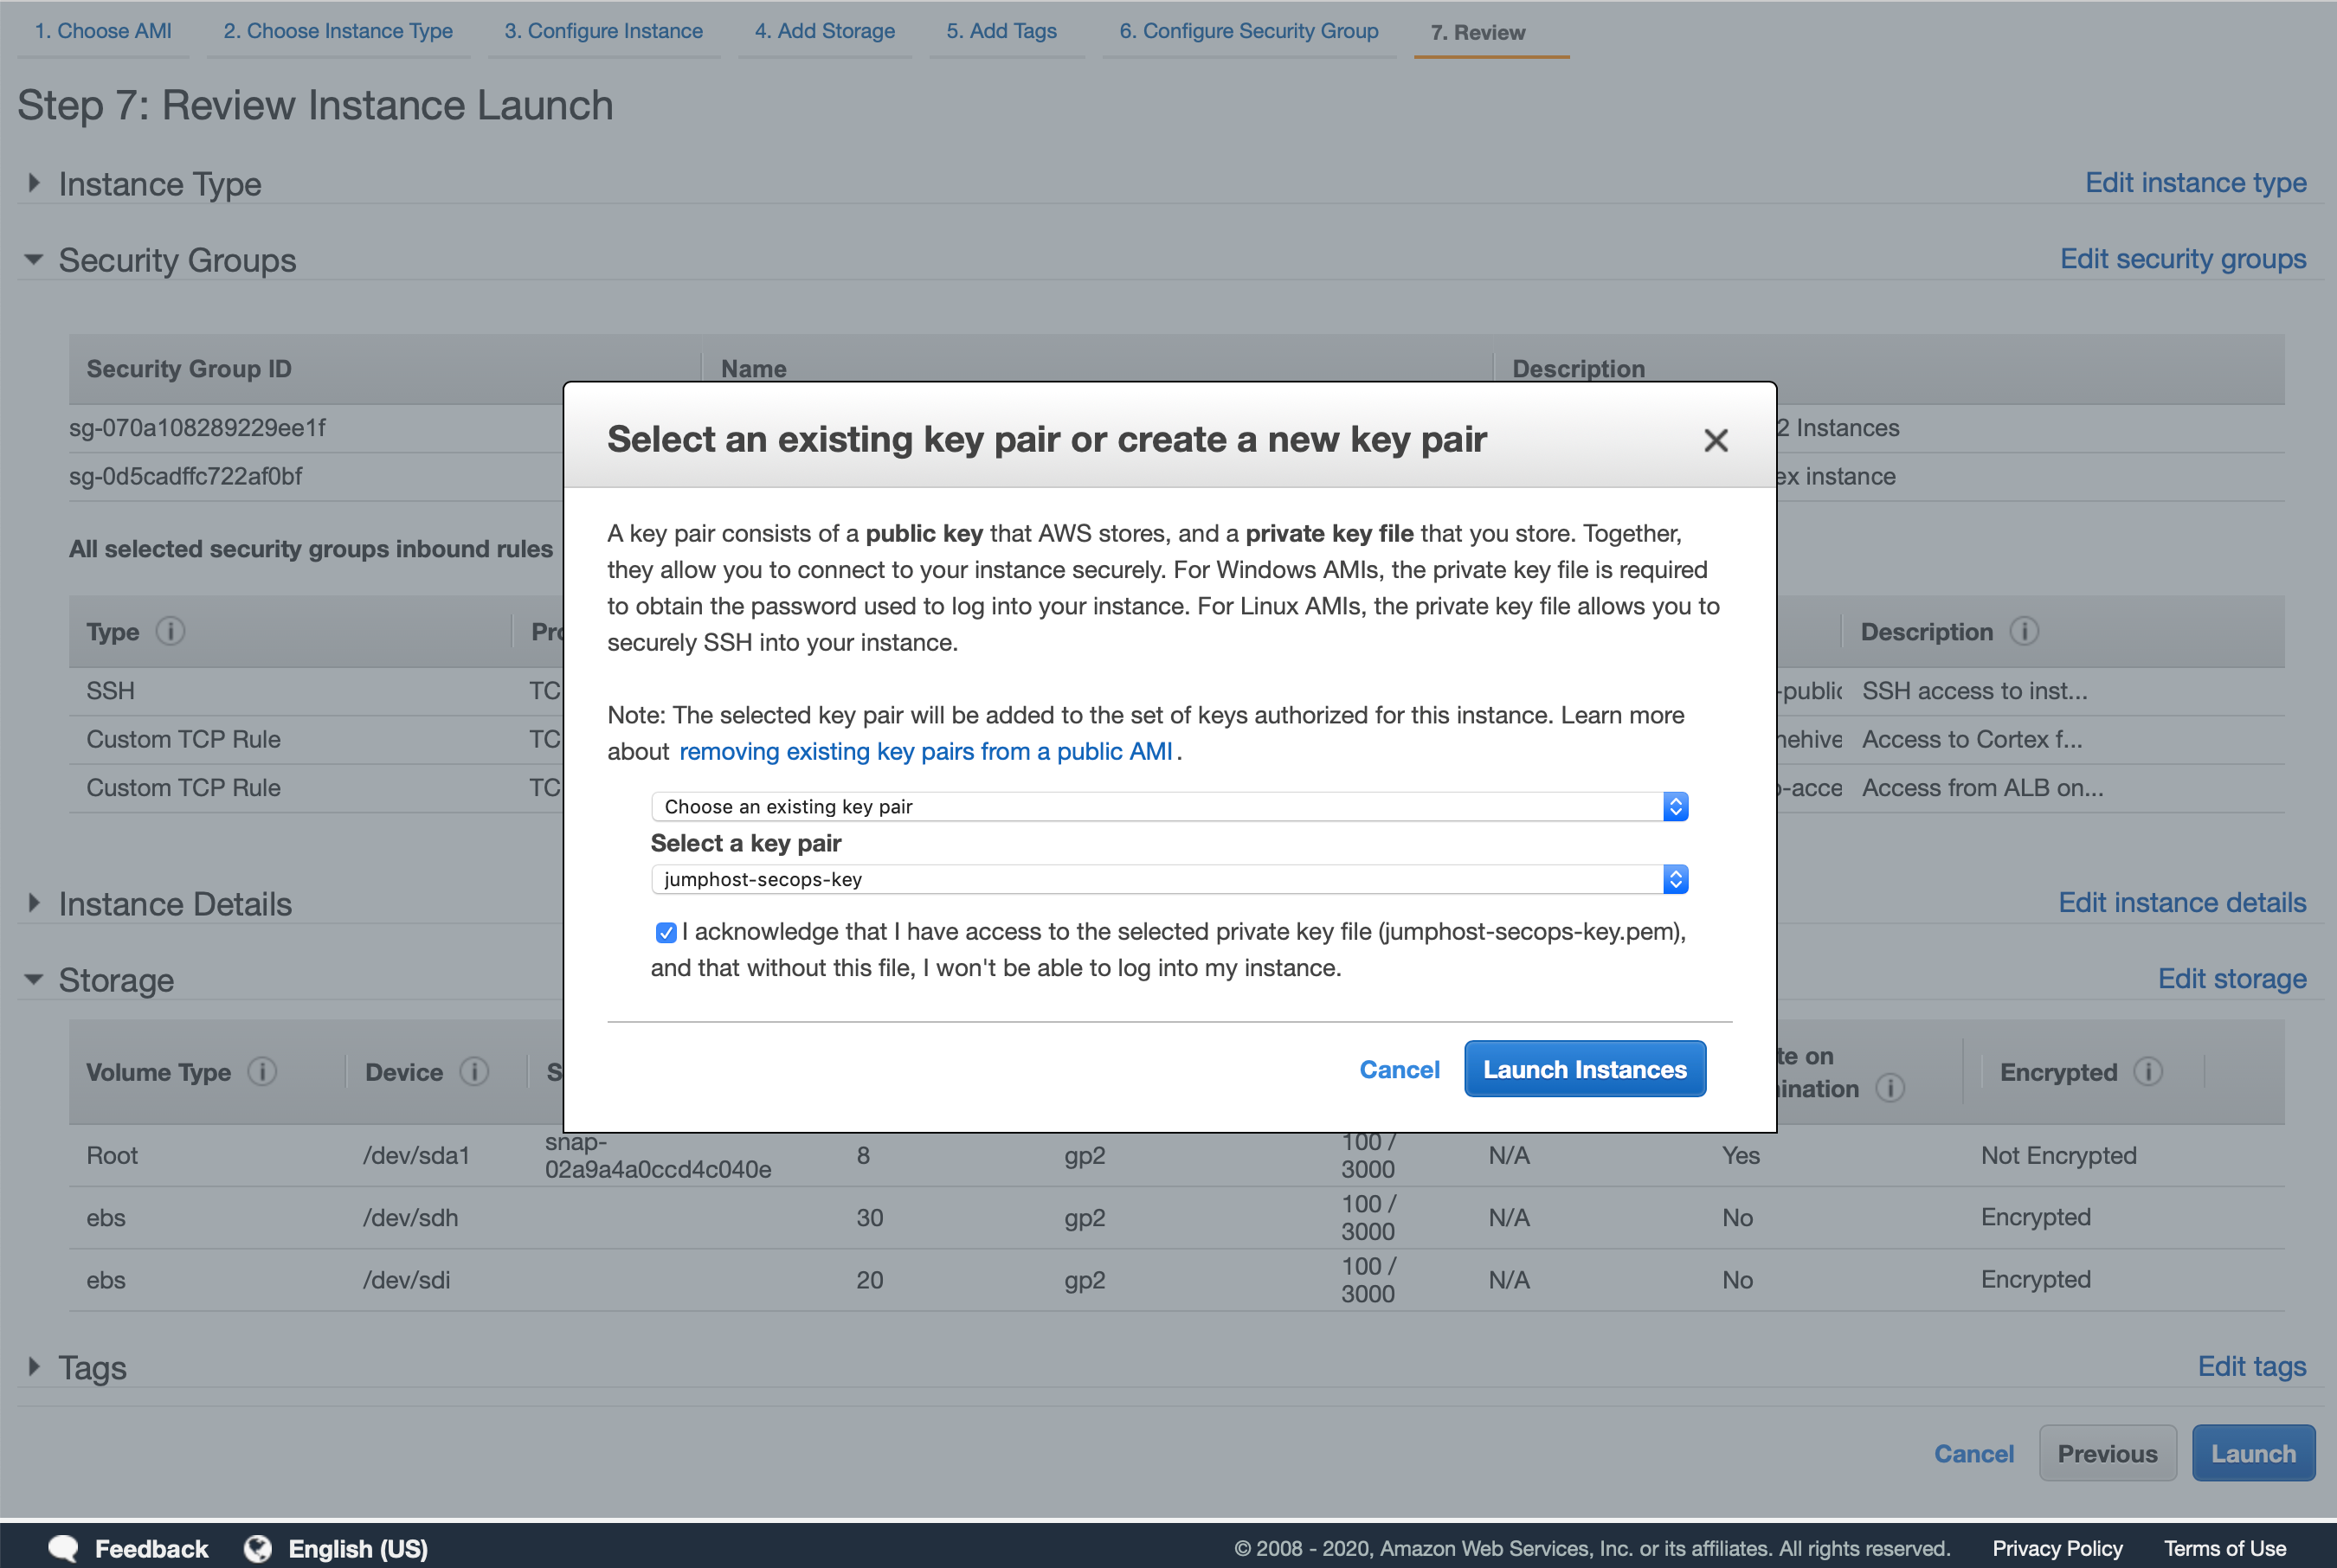Click info icon next to Volume Type

(264, 1071)
